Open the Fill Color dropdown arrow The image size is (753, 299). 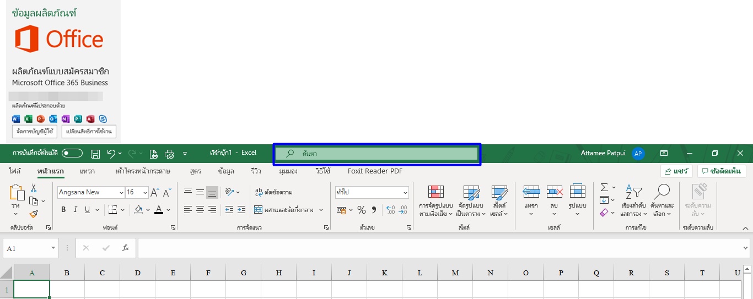pyautogui.click(x=148, y=210)
